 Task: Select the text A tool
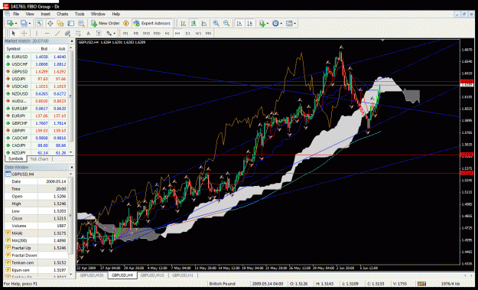coord(89,33)
